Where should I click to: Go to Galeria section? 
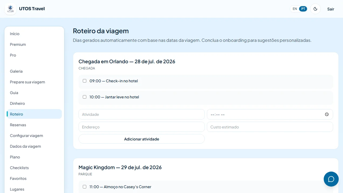click(34, 71)
